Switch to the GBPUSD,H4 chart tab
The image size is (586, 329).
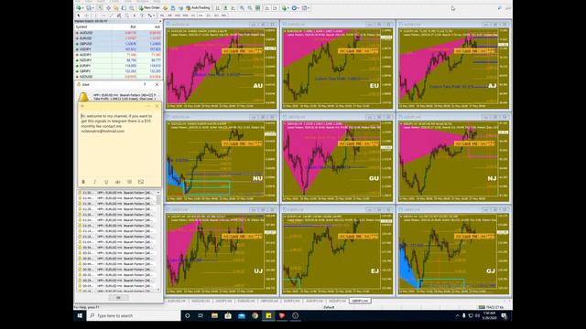pos(269,301)
